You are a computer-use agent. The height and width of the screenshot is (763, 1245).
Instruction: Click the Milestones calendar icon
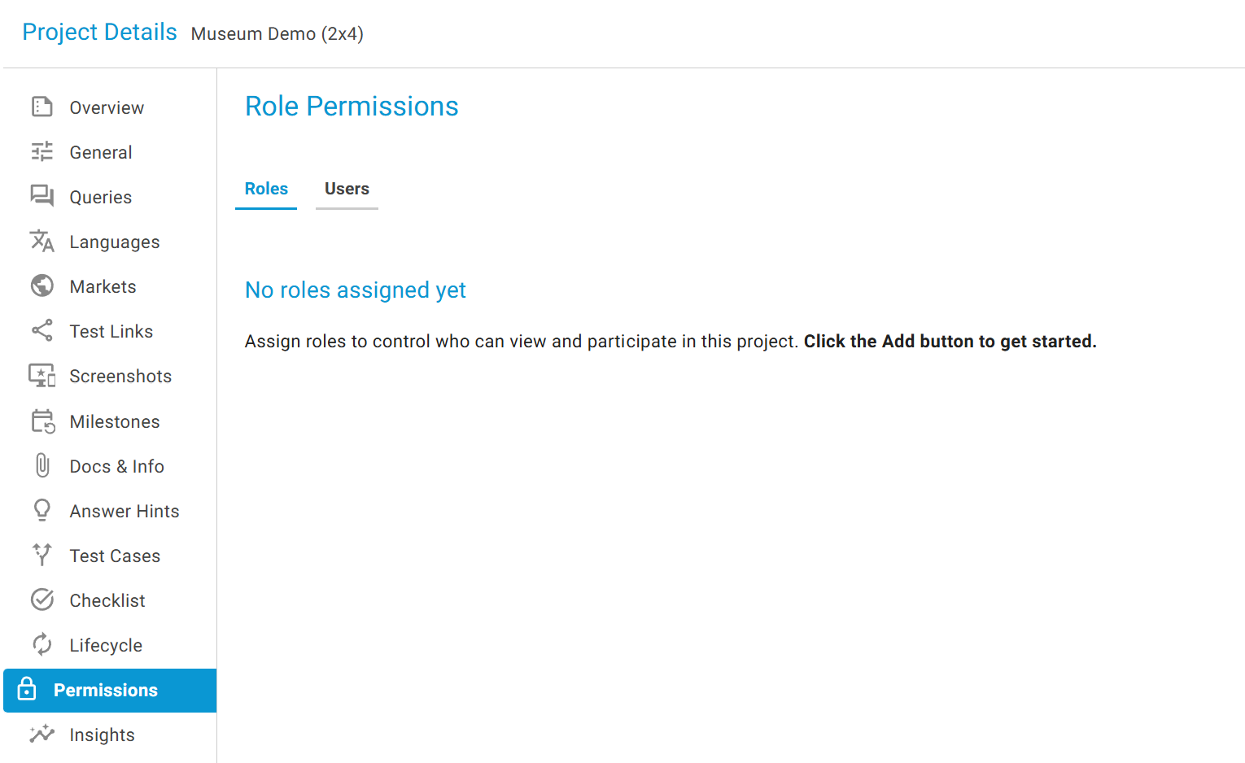pos(42,421)
